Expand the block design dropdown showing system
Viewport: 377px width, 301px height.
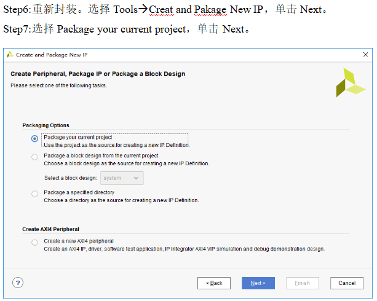pos(122,178)
